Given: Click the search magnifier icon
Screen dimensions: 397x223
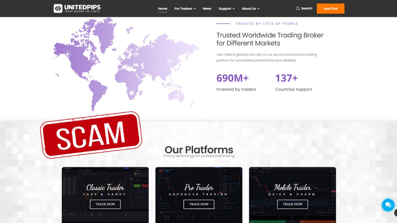Looking at the screenshot, I should (298, 9).
